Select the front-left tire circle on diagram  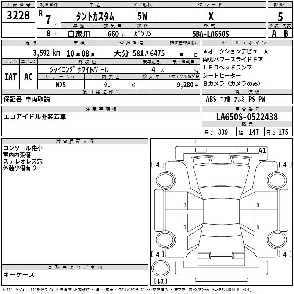click(x=166, y=180)
